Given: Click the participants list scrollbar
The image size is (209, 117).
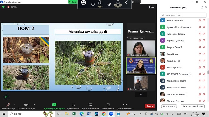Looking at the screenshot, I should [208, 72].
